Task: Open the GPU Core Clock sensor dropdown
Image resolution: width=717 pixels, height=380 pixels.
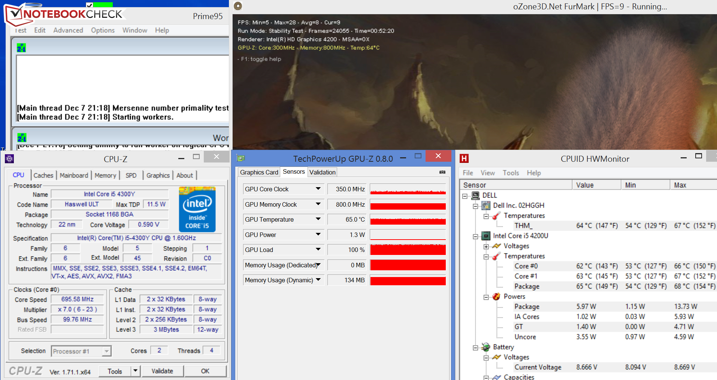Action: point(318,189)
